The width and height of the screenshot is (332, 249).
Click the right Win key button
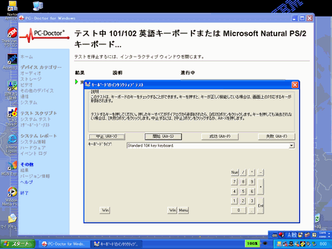[x=172, y=210]
